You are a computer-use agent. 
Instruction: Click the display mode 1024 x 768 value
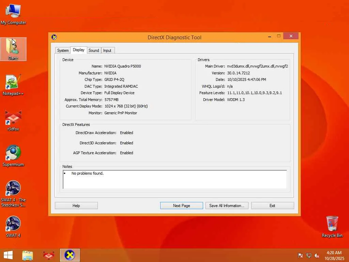tap(126, 106)
